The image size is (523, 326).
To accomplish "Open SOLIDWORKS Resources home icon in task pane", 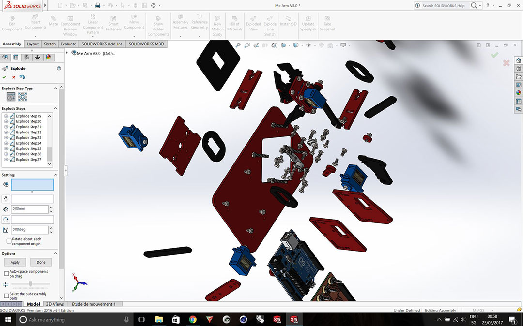I will point(518,60).
